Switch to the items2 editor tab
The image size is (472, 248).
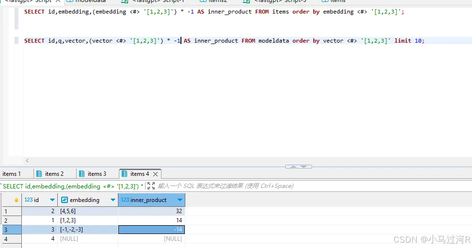(x=217, y=1)
